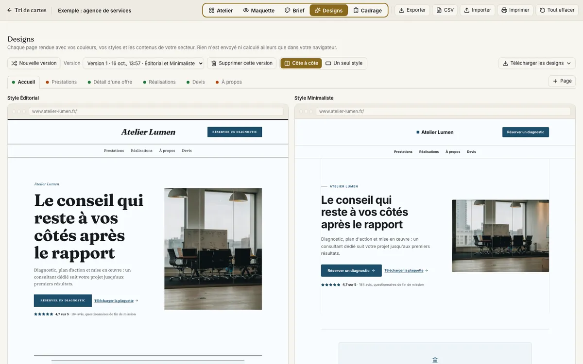Switch to the Maquette tab

(259, 10)
